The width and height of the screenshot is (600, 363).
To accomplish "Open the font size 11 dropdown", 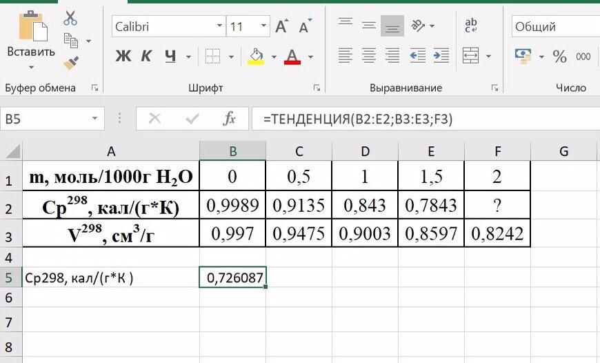I will tap(263, 27).
